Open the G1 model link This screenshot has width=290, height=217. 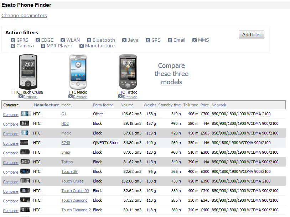[64, 114]
